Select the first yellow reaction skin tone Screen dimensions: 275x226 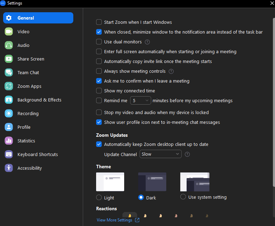pyautogui.click(x=130, y=216)
